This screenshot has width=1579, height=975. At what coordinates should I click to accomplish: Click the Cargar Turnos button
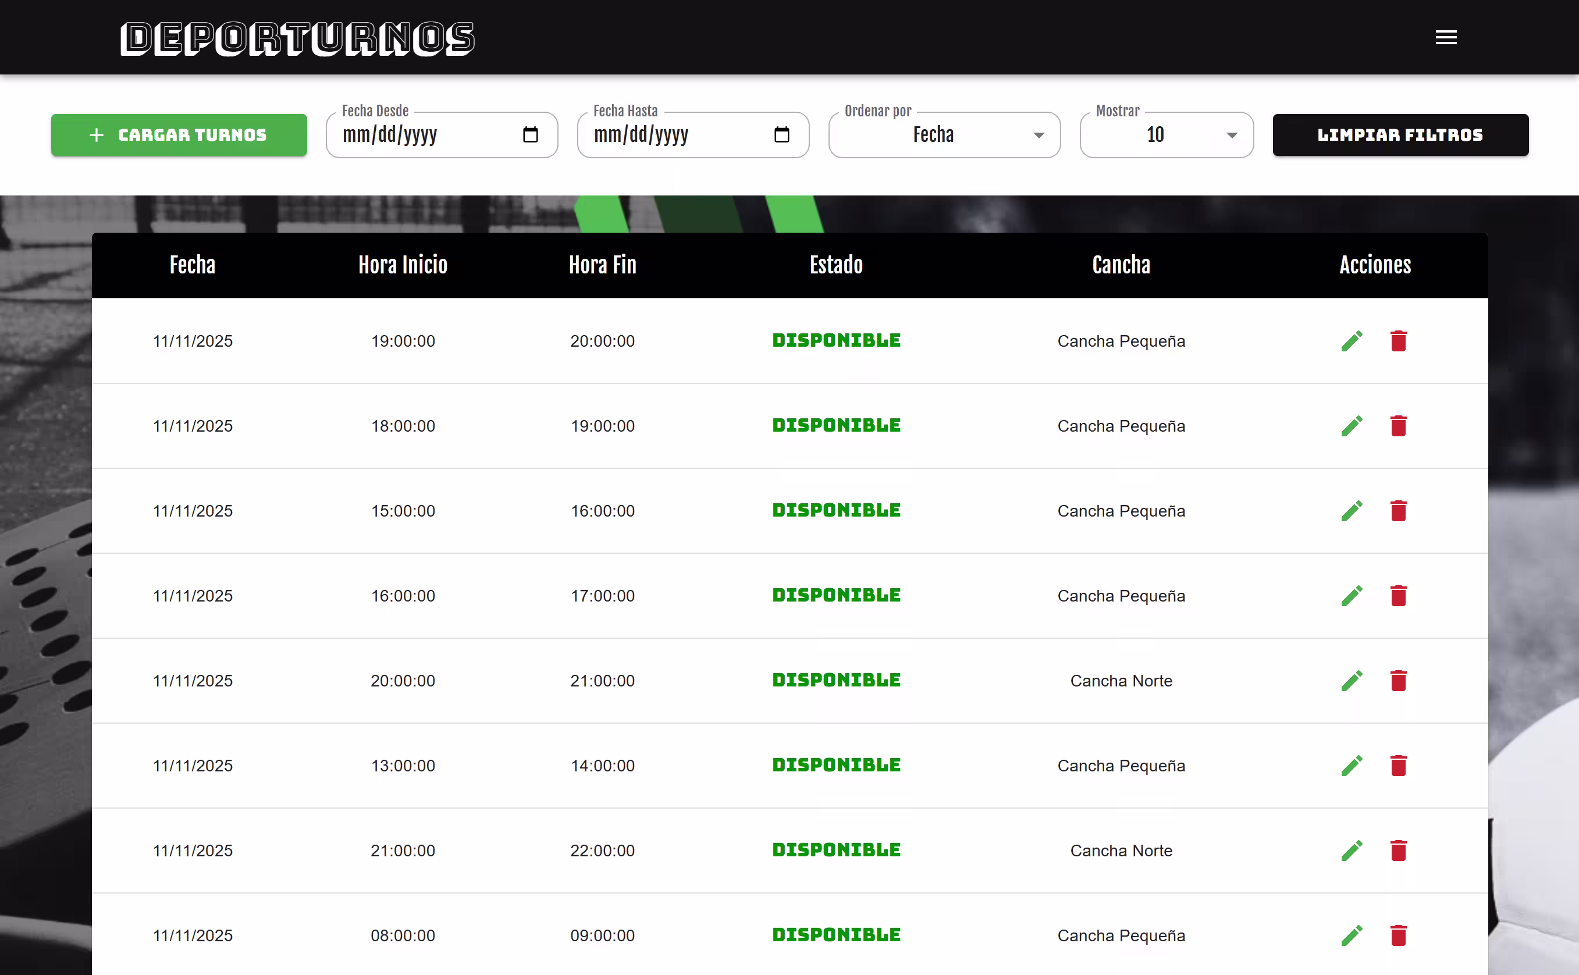(179, 135)
